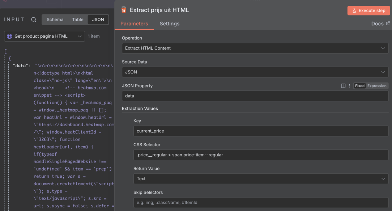Select the Parameters tab

(x=134, y=24)
